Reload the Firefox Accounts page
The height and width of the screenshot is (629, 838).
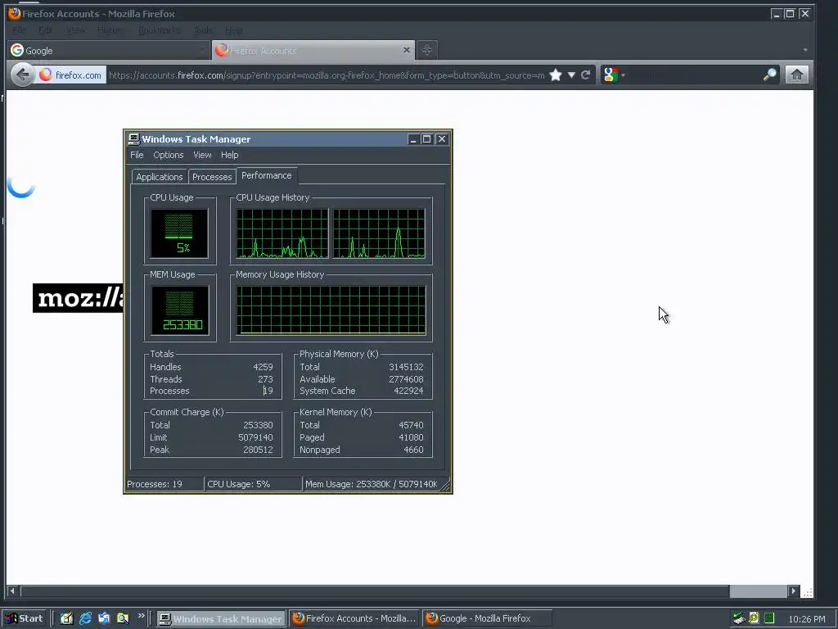click(586, 75)
